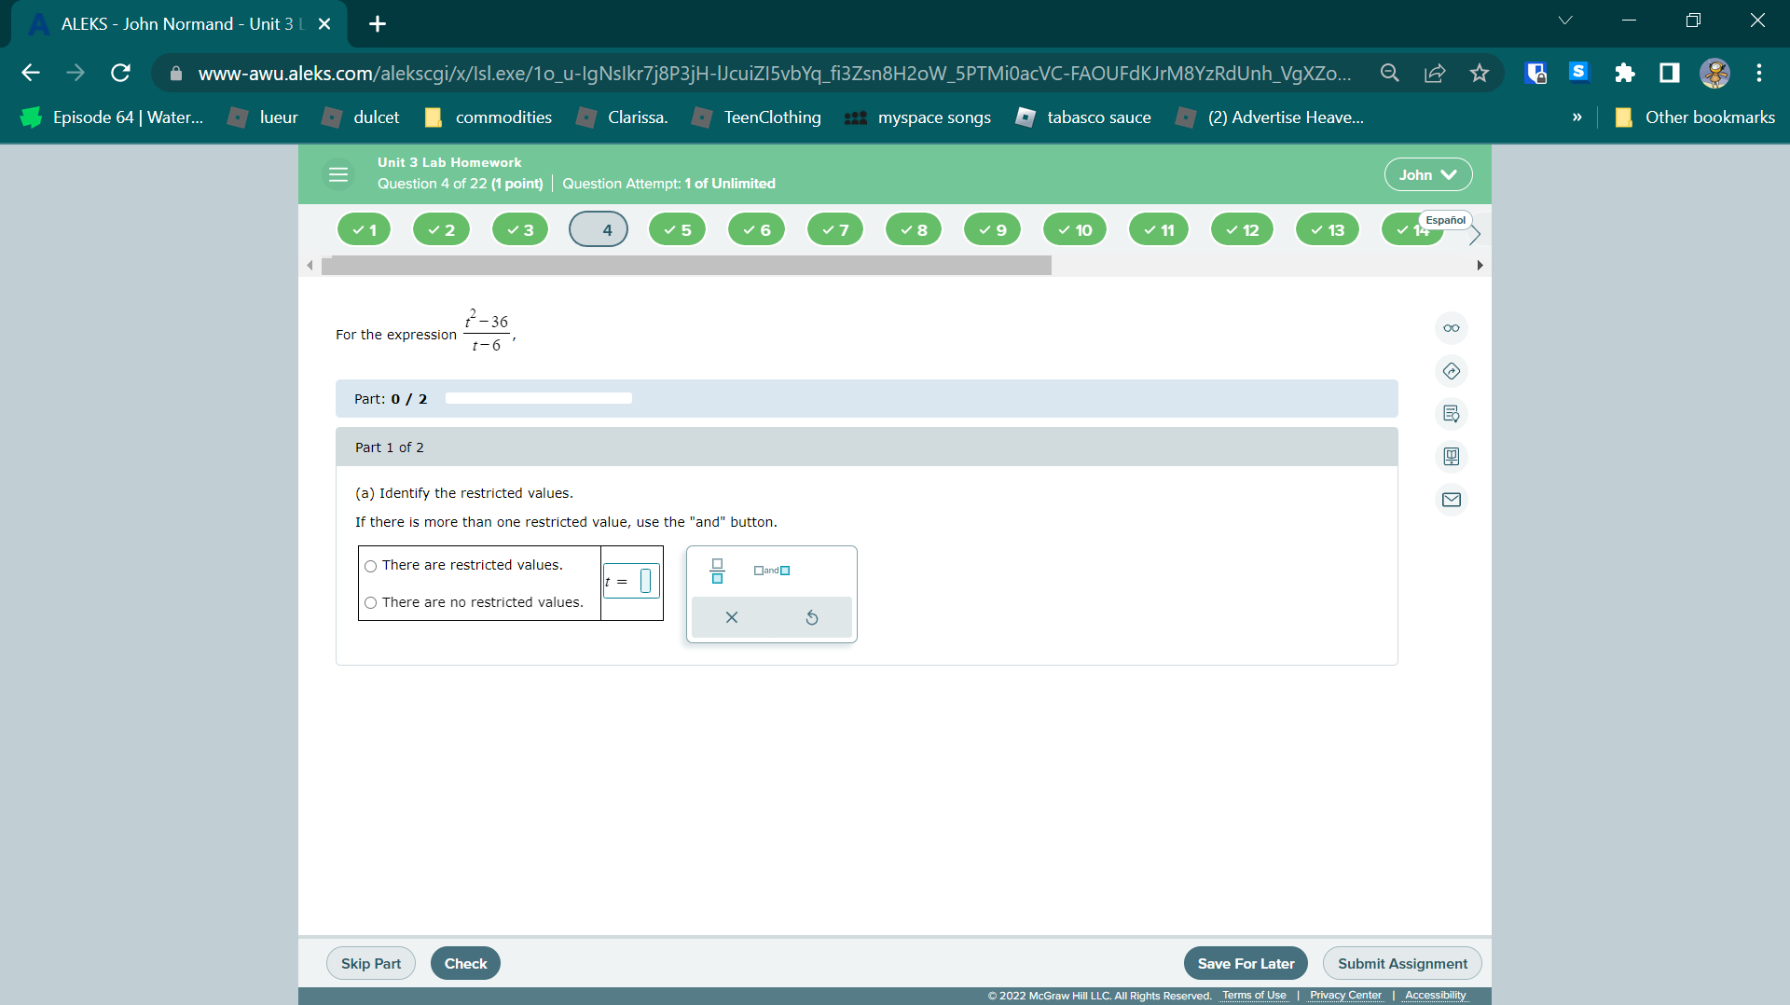This screenshot has height=1005, width=1790.
Task: Open the "Other bookmarks" folder
Action: 1695,117
